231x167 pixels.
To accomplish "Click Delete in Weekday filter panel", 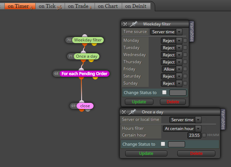I will click(173, 102).
